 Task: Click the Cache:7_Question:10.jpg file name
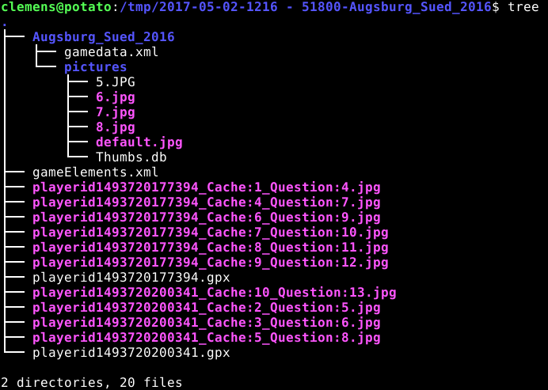click(211, 233)
